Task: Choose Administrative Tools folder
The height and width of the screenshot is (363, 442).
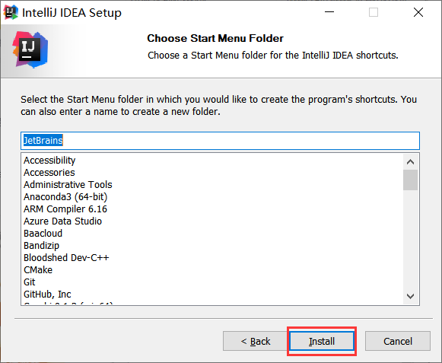Action: (x=68, y=184)
